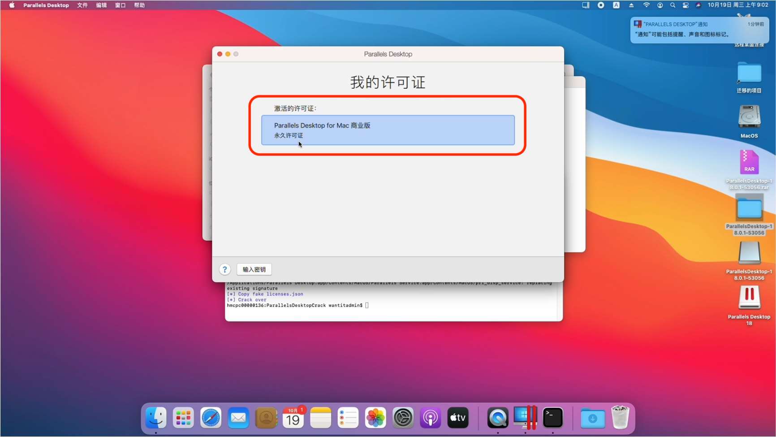Image resolution: width=776 pixels, height=437 pixels.
Task: Open Launchpad in the Dock
Action: point(183,418)
